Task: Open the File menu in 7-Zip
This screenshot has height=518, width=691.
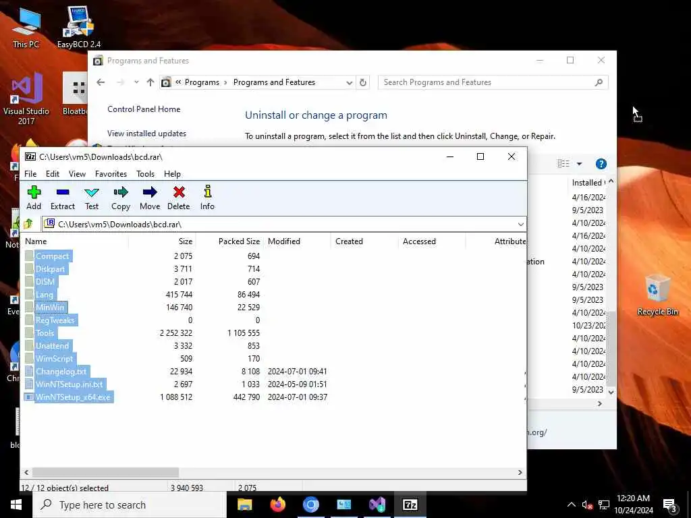Action: point(30,174)
